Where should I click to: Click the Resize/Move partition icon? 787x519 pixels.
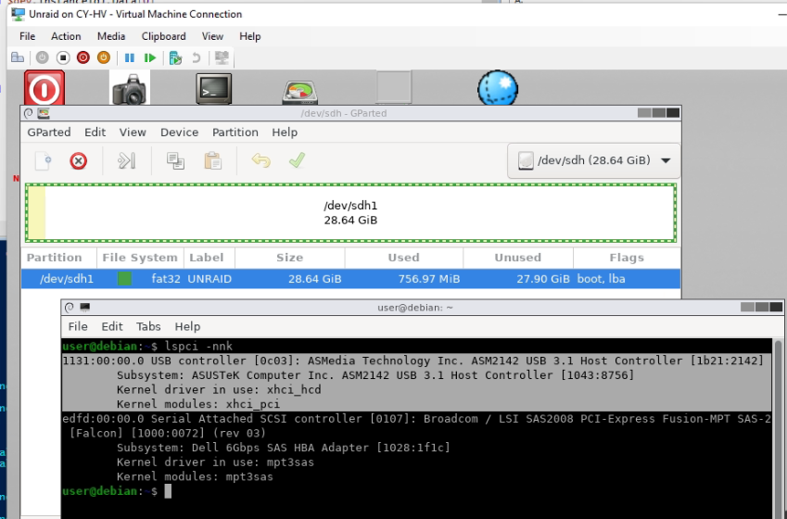pyautogui.click(x=126, y=161)
